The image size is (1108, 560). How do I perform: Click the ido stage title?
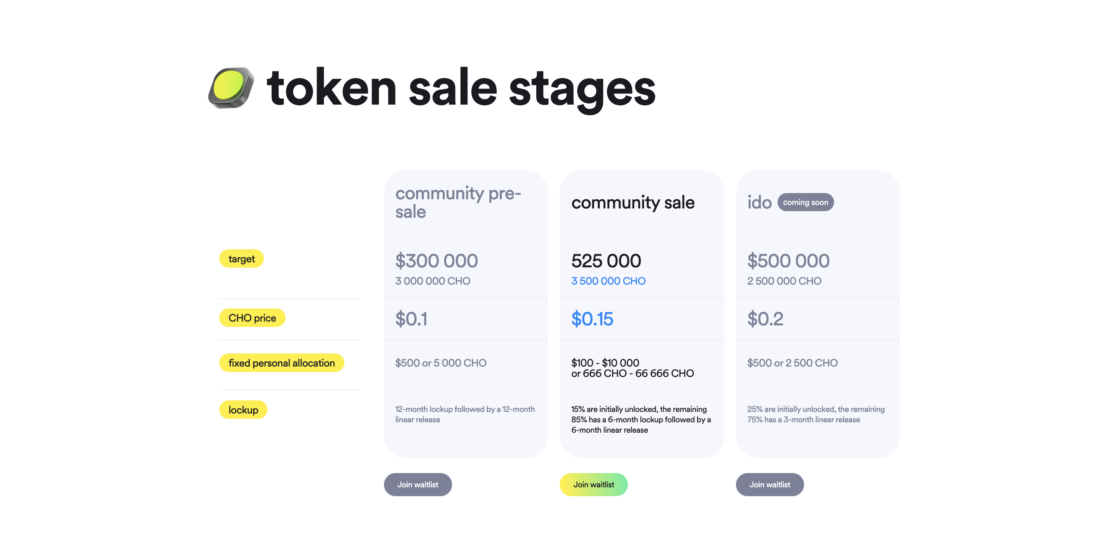759,202
